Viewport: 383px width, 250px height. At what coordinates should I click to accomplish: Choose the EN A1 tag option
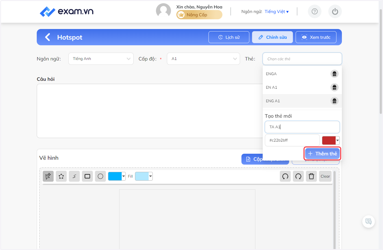302,87
